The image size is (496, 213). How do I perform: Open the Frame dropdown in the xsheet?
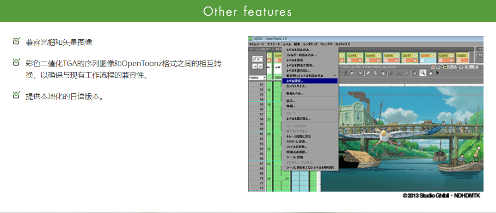coord(257,78)
